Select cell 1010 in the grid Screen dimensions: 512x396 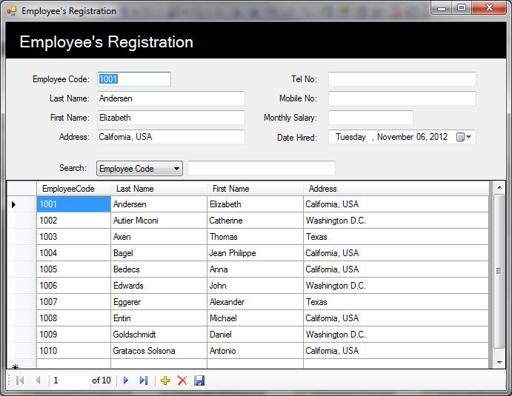coord(74,351)
